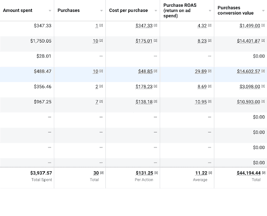267x216 pixels.
Task: Sort by the Amount spent column header
Action: pyautogui.click(x=18, y=10)
